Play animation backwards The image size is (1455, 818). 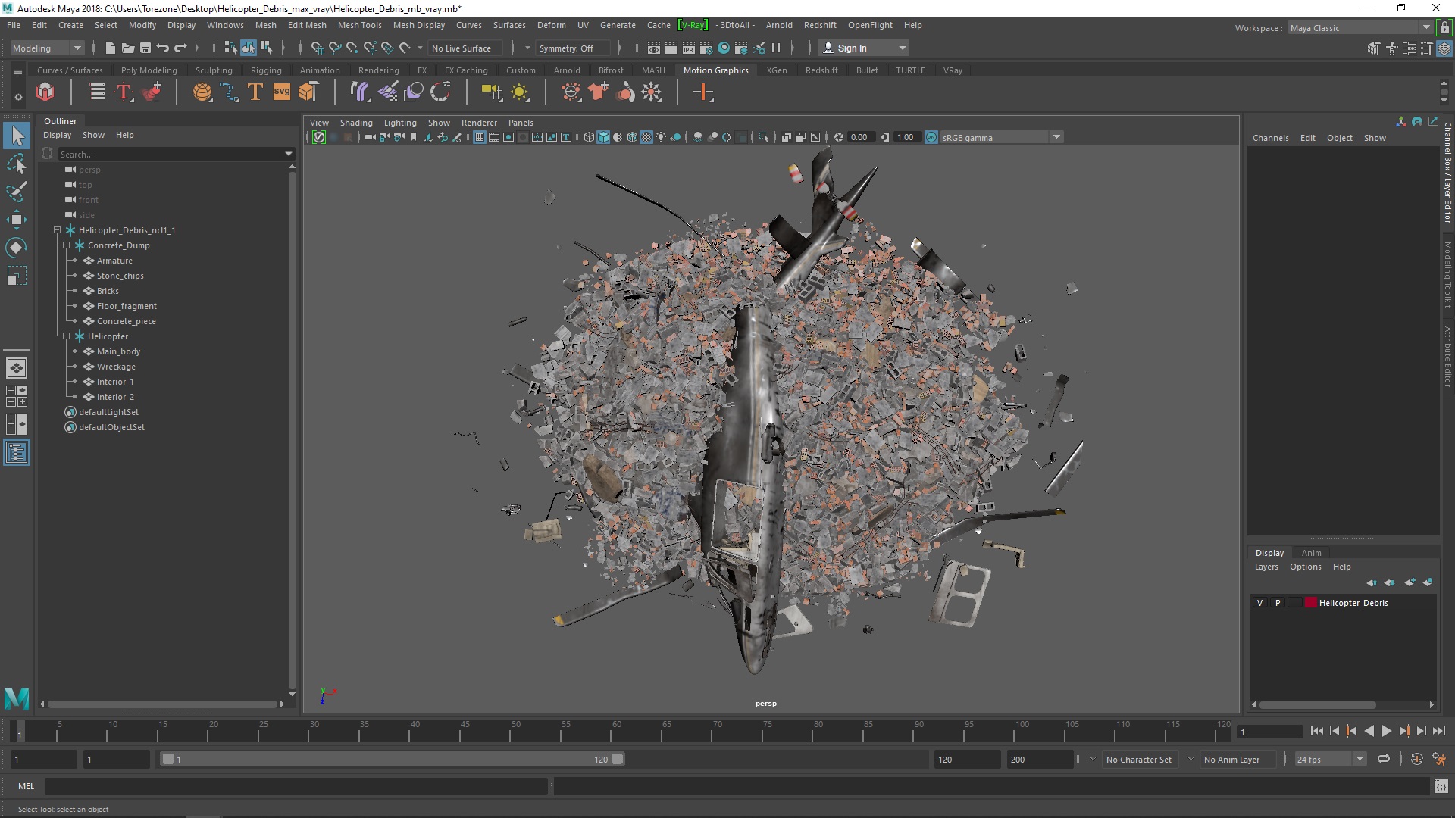pos(1369,731)
